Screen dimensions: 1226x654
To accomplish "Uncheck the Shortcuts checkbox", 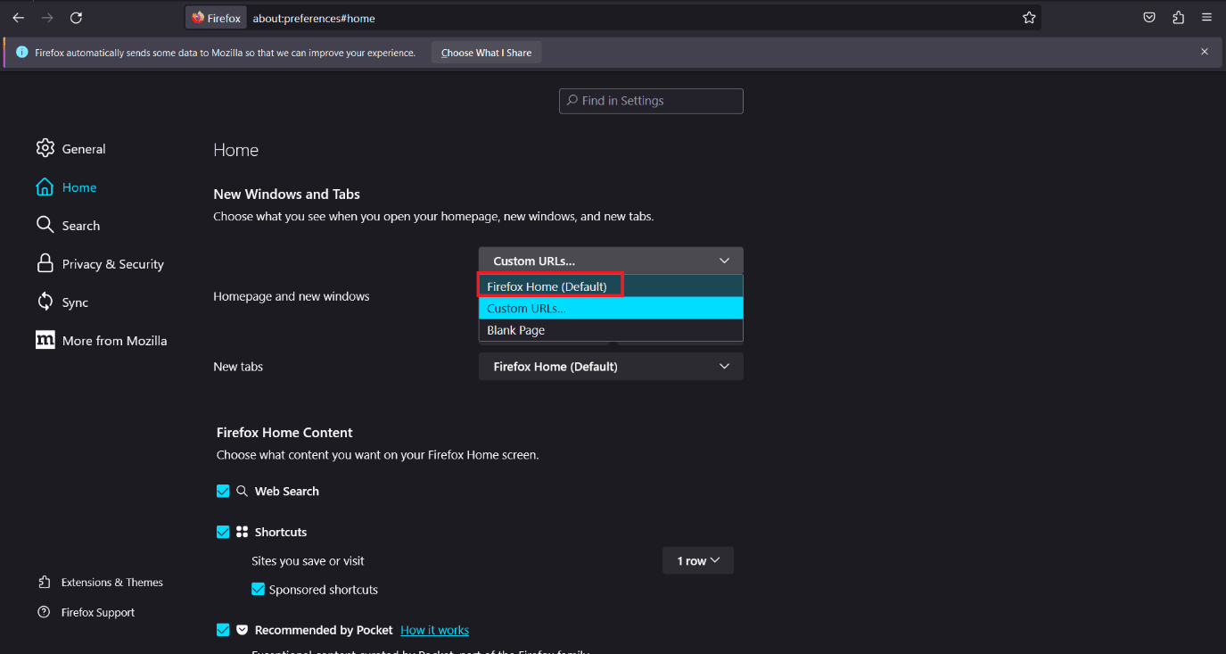I will [x=223, y=532].
